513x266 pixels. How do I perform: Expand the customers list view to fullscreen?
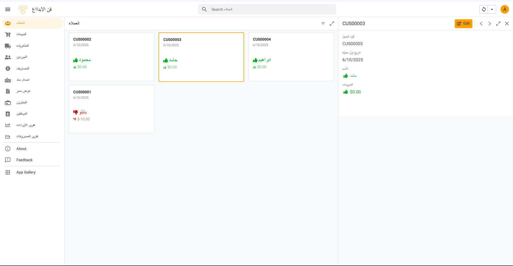pyautogui.click(x=332, y=24)
